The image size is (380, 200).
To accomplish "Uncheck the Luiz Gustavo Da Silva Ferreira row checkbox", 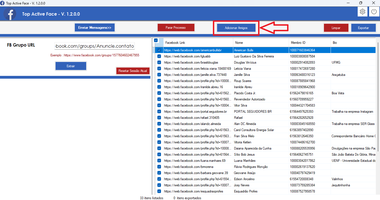I will pyautogui.click(x=159, y=56).
